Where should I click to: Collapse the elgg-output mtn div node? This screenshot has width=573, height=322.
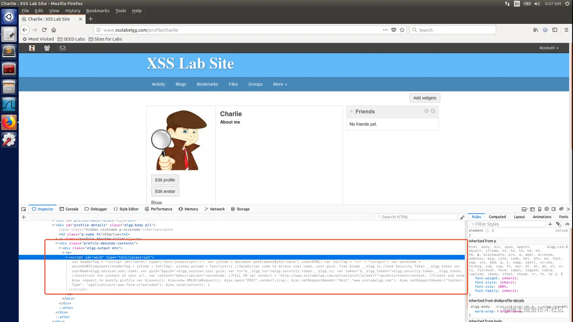(59, 248)
